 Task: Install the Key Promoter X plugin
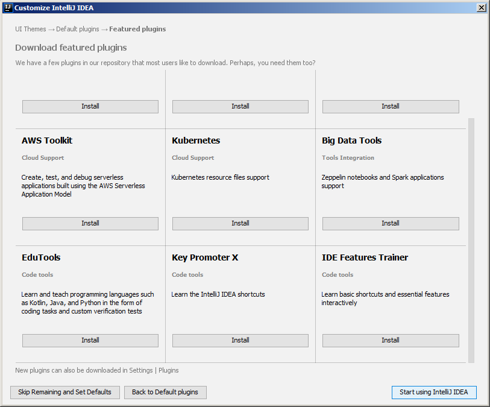(x=240, y=341)
